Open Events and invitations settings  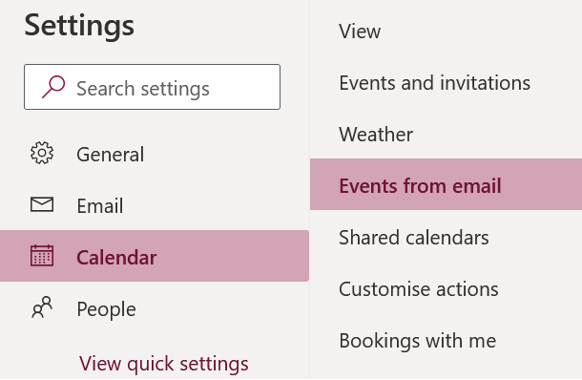(435, 83)
